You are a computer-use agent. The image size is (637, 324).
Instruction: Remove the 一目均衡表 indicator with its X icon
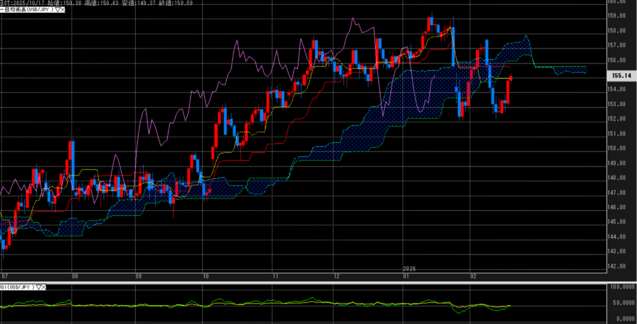click(x=63, y=11)
